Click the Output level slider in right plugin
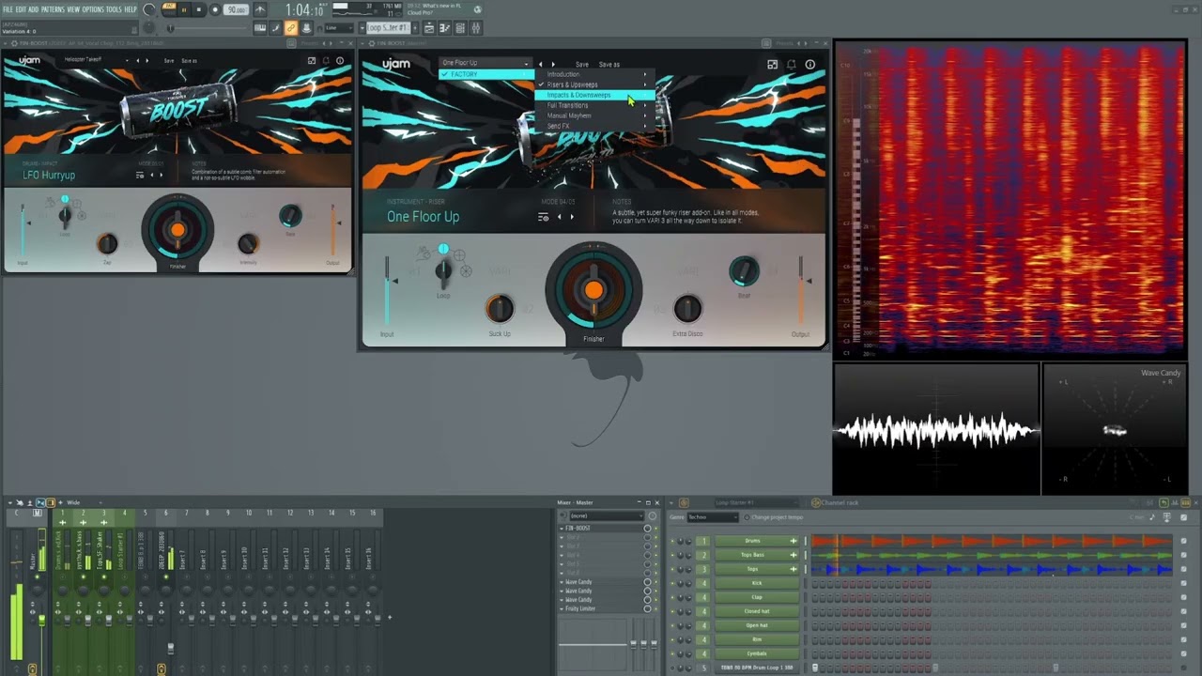The height and width of the screenshot is (676, 1202). pos(800,292)
